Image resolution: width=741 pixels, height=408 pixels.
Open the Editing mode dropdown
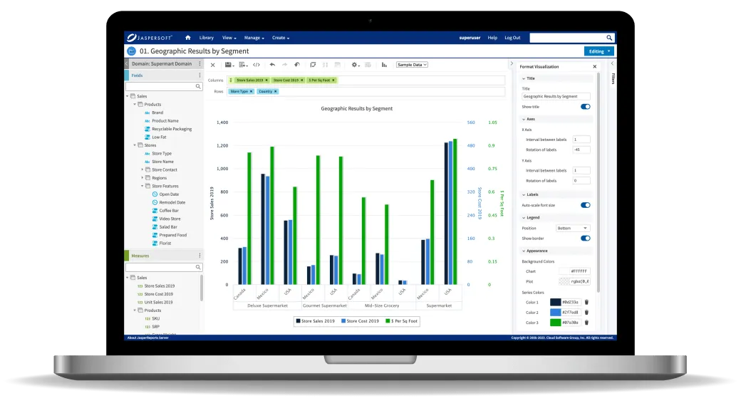tap(598, 51)
